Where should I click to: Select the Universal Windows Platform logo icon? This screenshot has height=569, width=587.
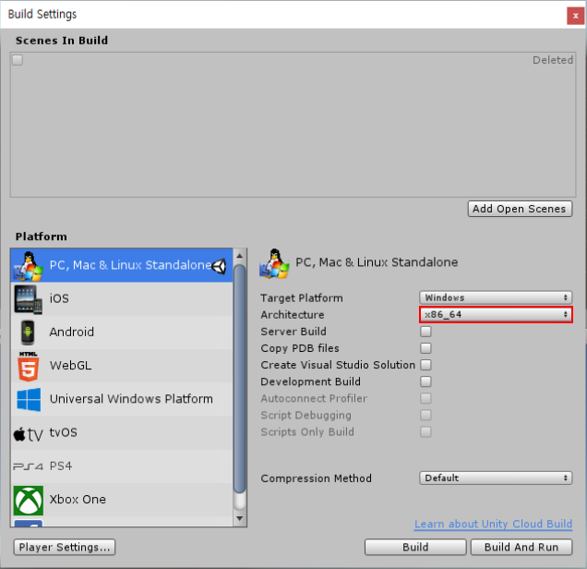29,399
